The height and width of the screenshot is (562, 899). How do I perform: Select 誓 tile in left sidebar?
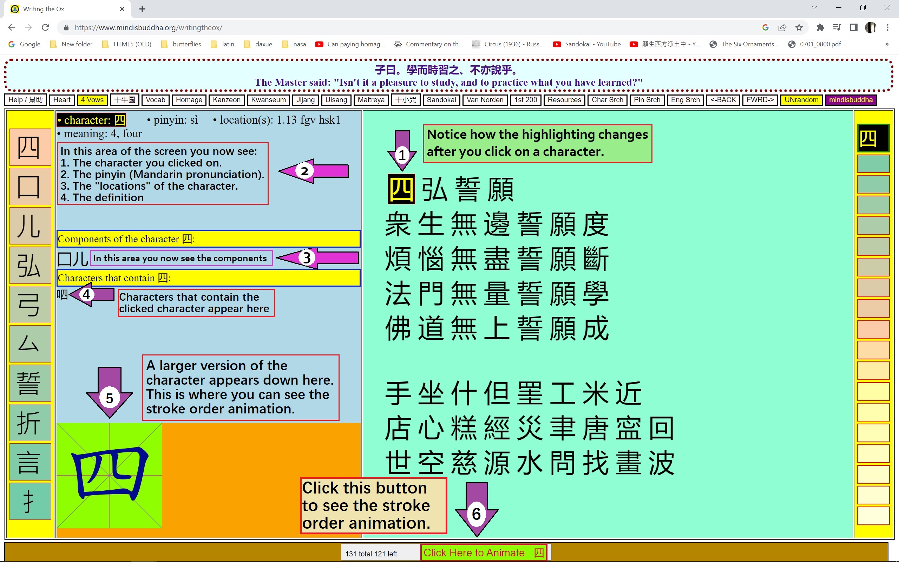pyautogui.click(x=30, y=383)
